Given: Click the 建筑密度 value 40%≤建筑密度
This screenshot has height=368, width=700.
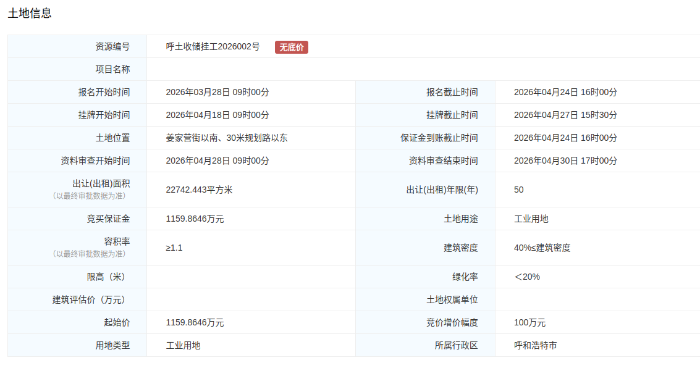Looking at the screenshot, I should click(x=542, y=248).
